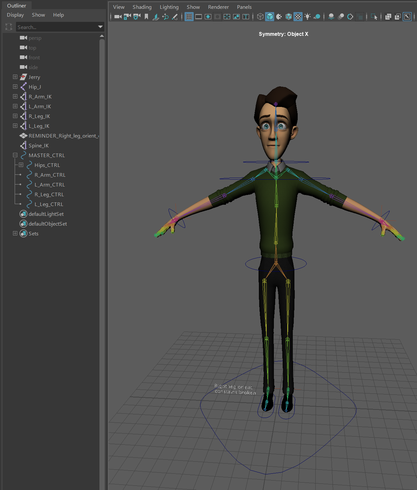Expand the Jerry node in Outliner
The height and width of the screenshot is (490, 417).
pyautogui.click(x=15, y=77)
